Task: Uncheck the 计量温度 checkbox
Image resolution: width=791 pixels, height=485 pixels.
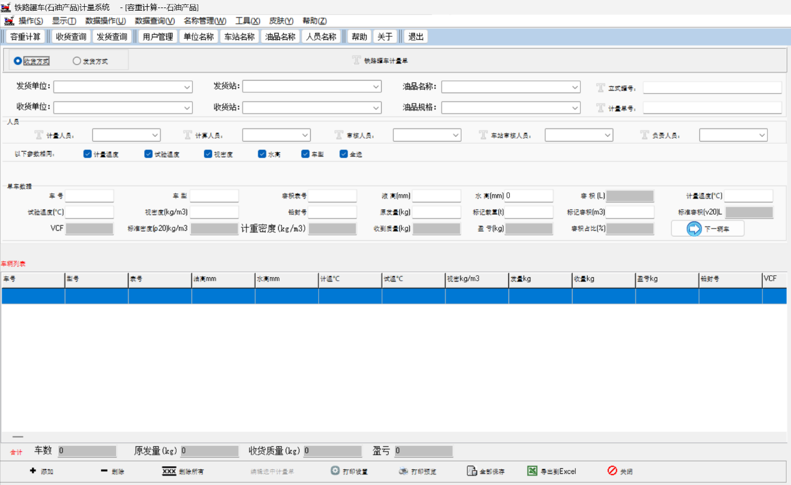Action: [87, 154]
